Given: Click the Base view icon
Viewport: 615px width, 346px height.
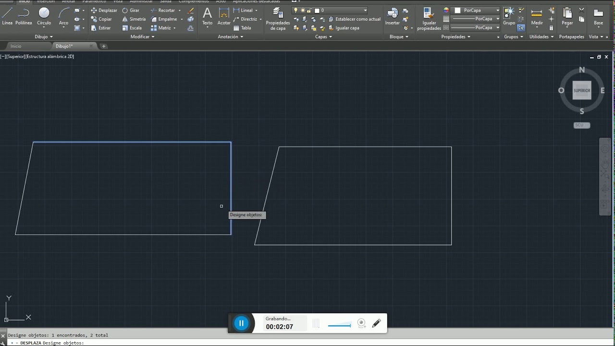Looking at the screenshot, I should tap(598, 16).
